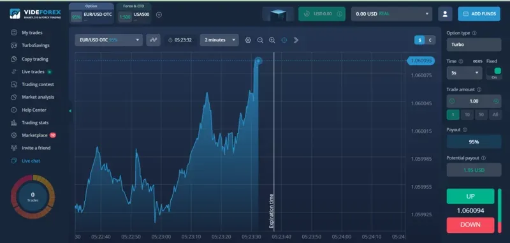This screenshot has width=510, height=243.
Task: Open the chart type indicator button
Action: click(153, 40)
